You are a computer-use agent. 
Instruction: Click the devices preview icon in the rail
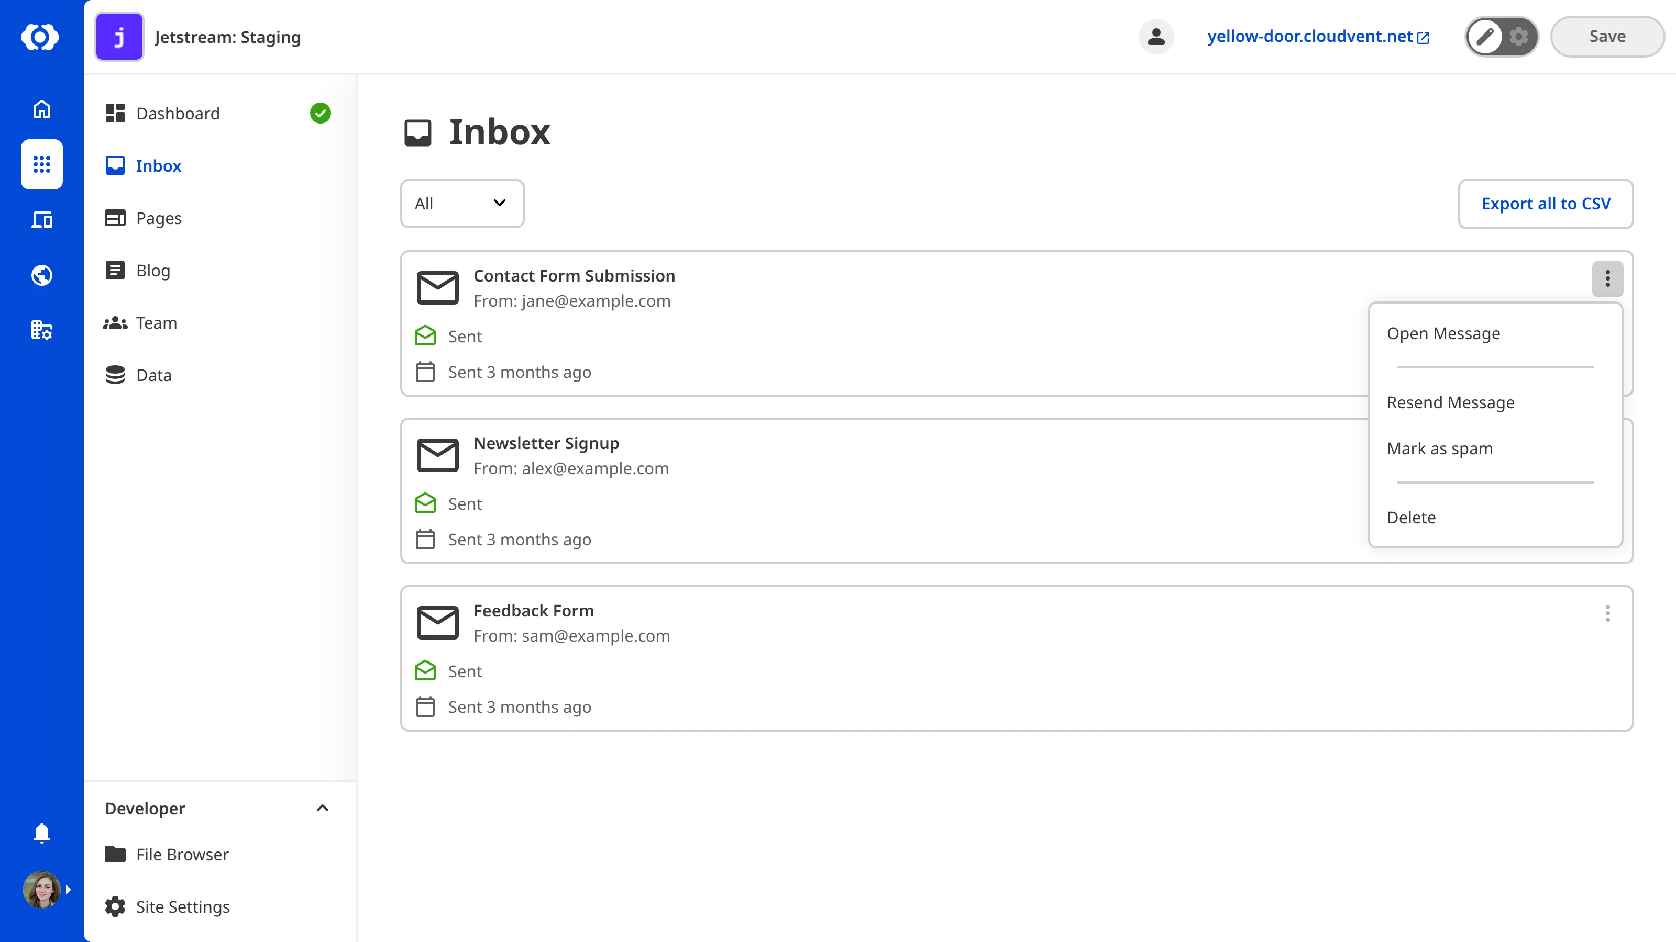42,220
